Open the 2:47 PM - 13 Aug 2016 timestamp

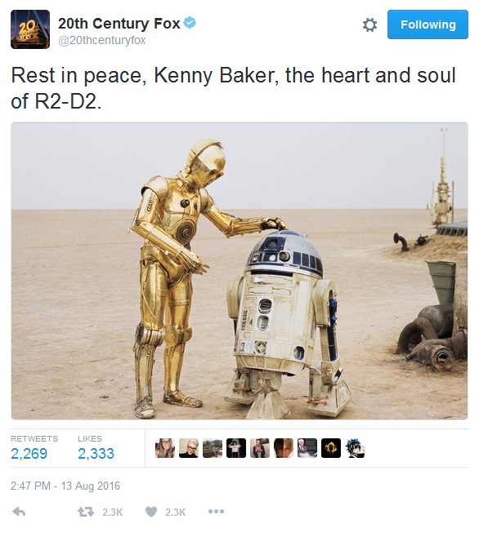coord(65,486)
